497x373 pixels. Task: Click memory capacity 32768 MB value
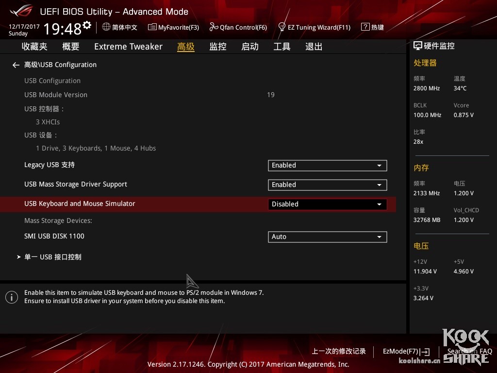tap(427, 220)
